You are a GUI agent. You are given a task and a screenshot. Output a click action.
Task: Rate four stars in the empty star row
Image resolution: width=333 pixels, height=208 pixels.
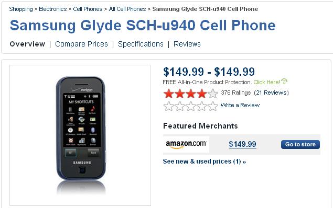[x=202, y=106]
